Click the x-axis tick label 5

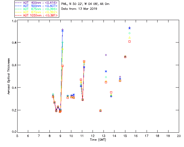click(17, 136)
